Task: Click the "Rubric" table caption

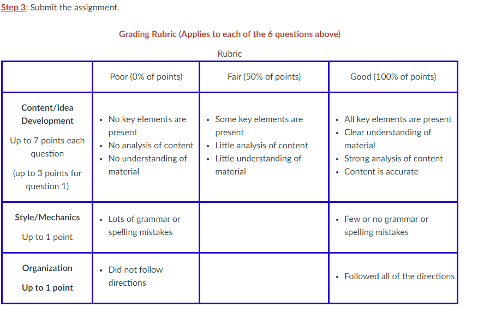Action: click(x=230, y=53)
